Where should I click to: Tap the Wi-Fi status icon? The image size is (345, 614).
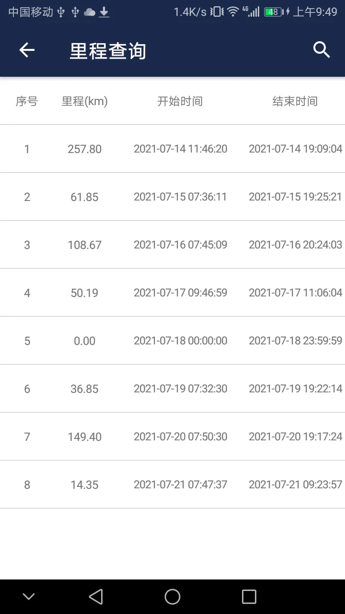(233, 12)
